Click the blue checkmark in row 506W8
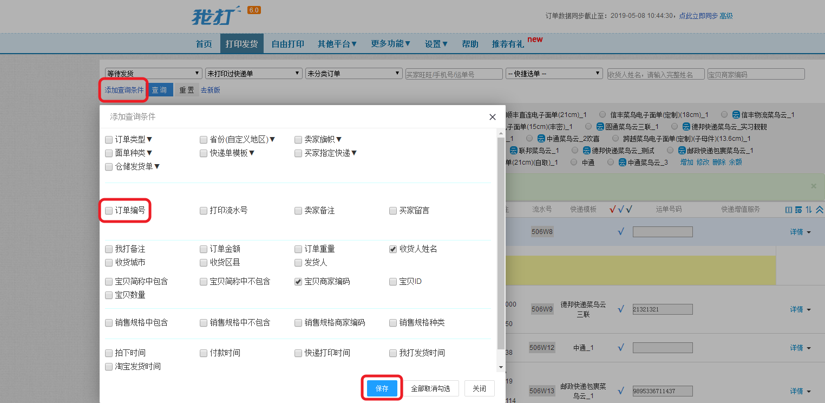825x403 pixels. point(621,232)
